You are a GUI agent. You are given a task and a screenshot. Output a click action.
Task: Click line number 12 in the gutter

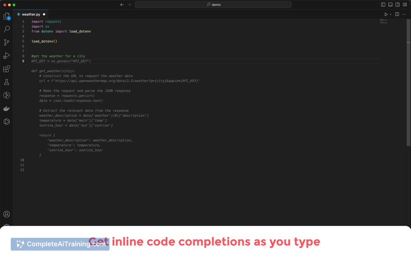point(22,170)
